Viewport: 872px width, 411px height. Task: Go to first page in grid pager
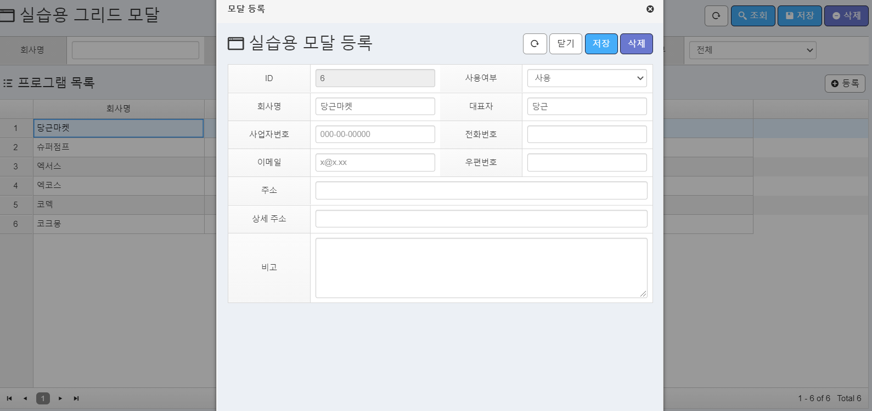pos(9,398)
